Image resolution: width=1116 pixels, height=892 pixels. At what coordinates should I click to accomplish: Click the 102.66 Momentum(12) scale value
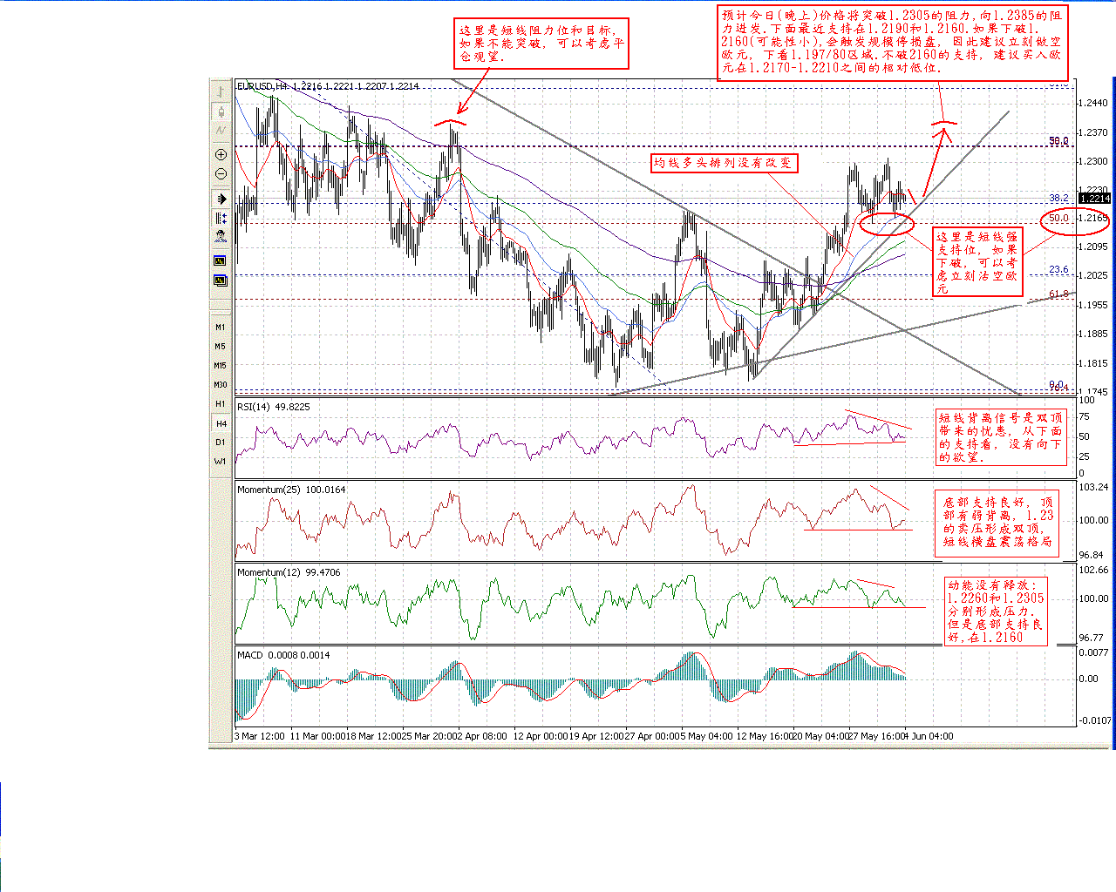coord(1094,570)
